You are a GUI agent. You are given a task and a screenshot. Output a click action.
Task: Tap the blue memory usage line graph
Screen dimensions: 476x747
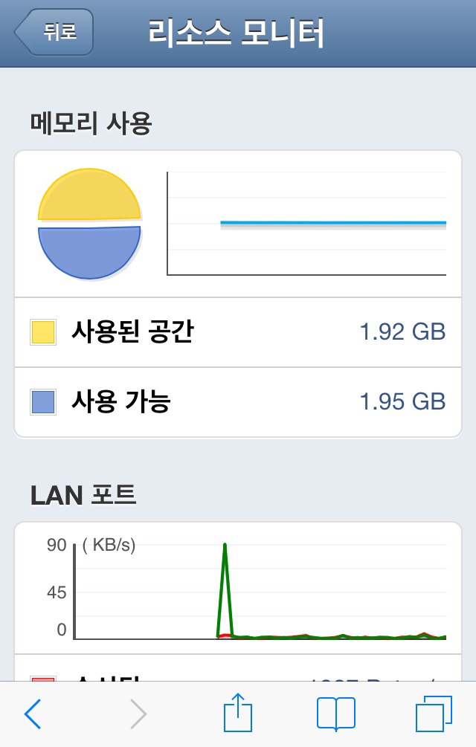point(333,222)
